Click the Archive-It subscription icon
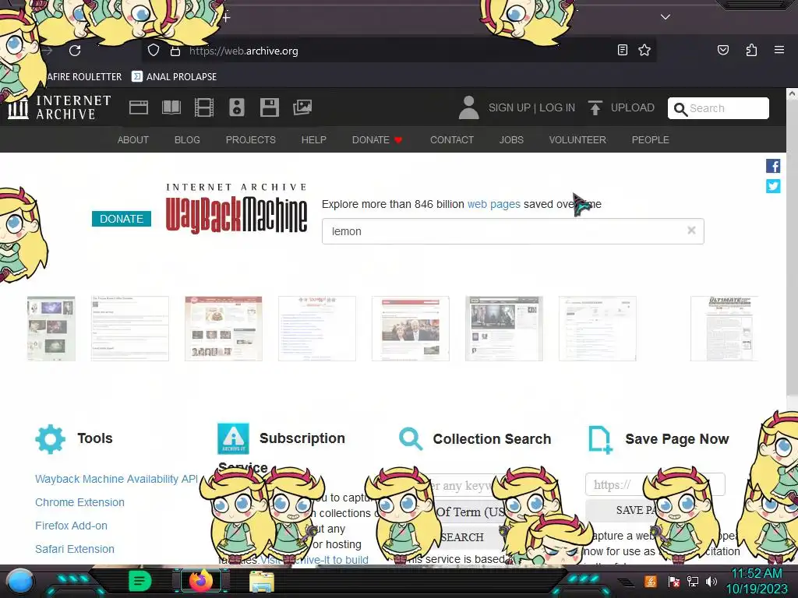Image resolution: width=798 pixels, height=598 pixels. coord(233,438)
